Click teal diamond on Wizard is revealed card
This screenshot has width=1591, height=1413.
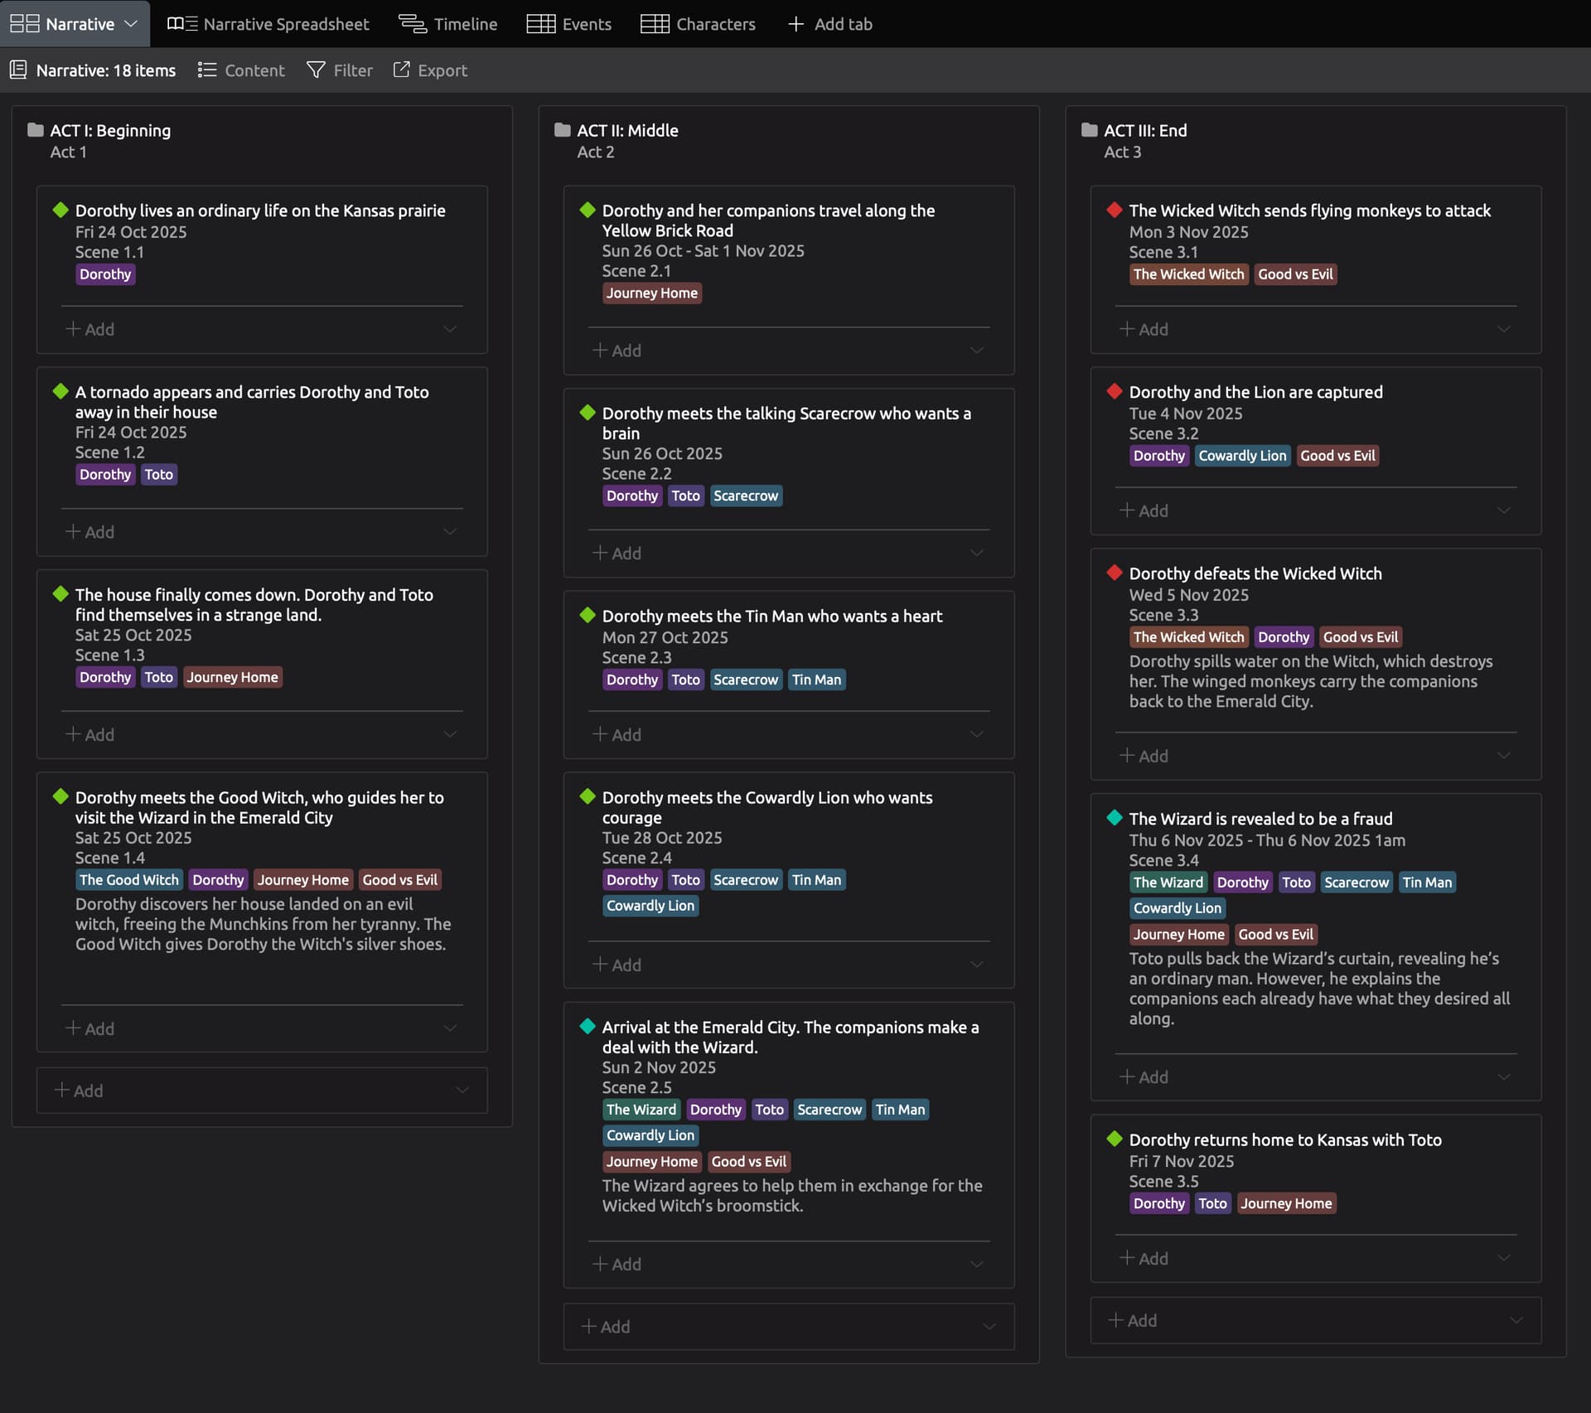1115,818
